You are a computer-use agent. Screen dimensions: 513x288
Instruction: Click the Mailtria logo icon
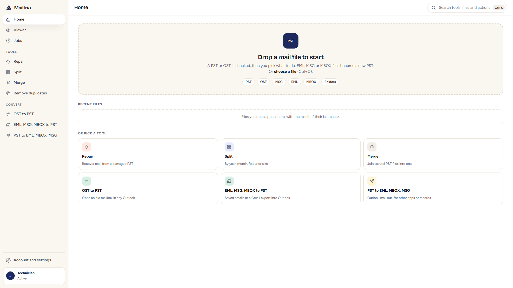[9, 8]
